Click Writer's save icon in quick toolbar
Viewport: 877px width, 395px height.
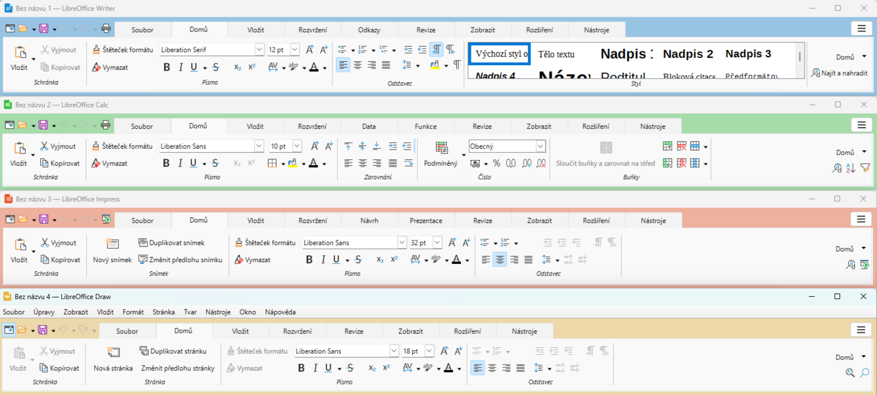tap(43, 29)
